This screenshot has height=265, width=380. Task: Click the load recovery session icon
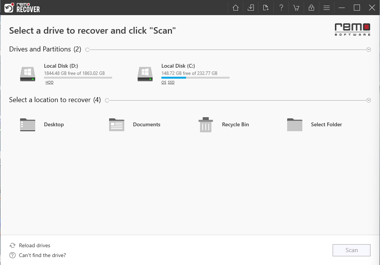coord(251,8)
